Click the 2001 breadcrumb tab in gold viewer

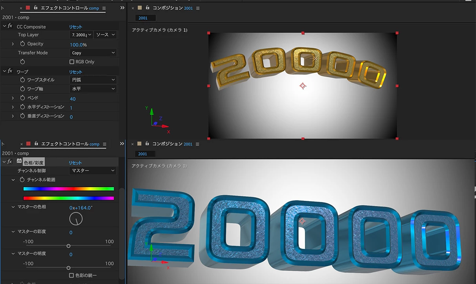click(x=146, y=18)
